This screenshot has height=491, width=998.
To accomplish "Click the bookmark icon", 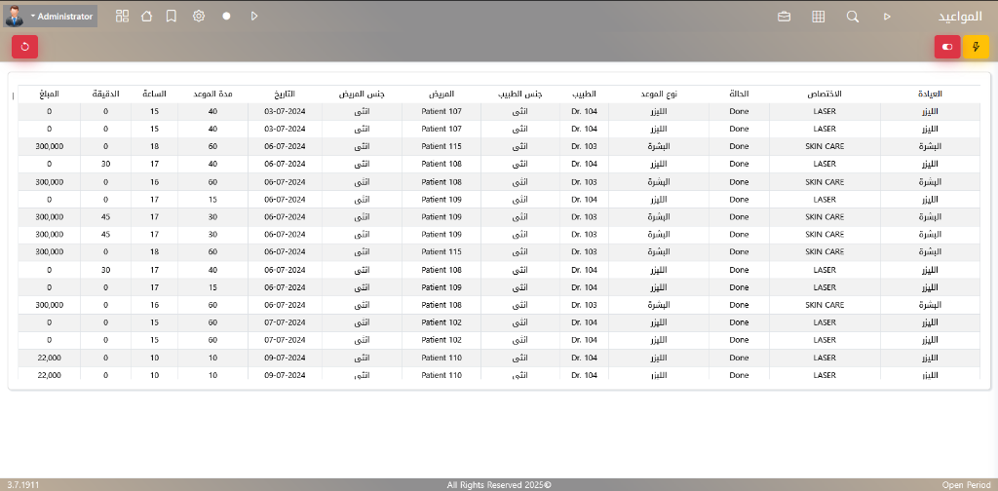I will click(172, 17).
